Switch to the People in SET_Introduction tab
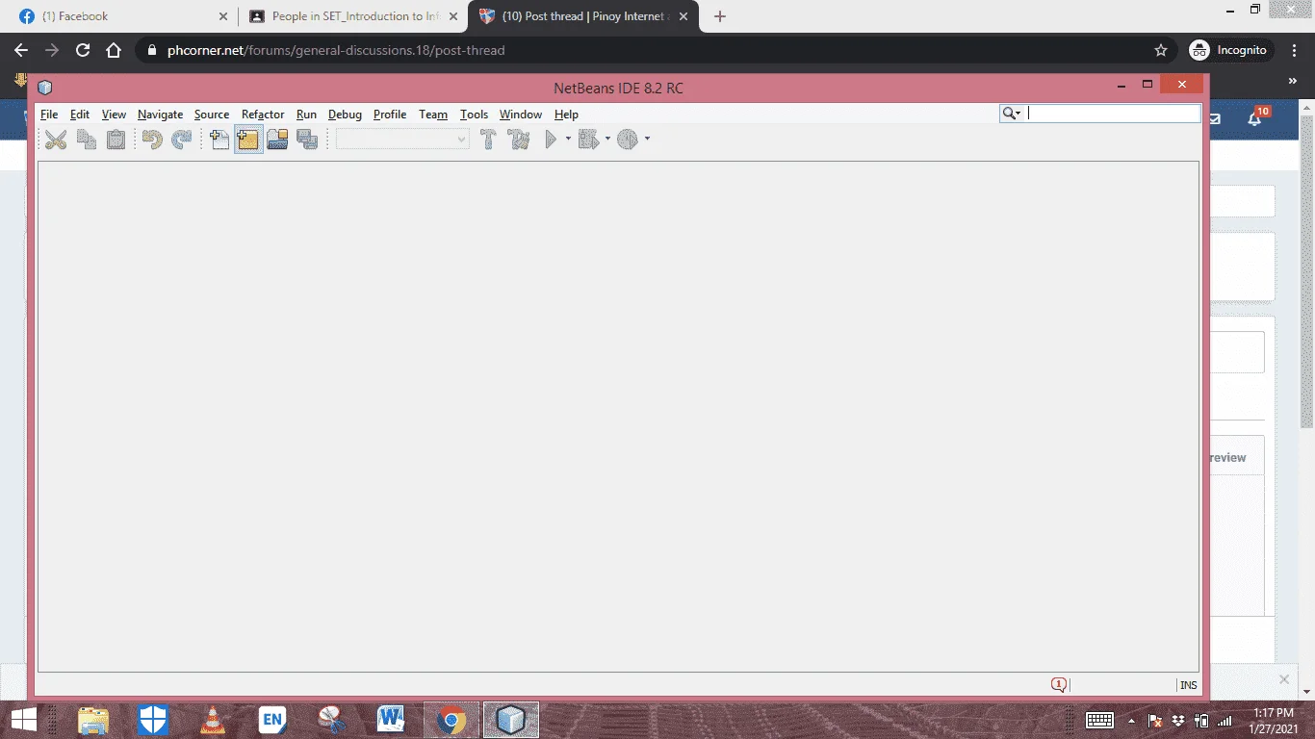Screen dimensions: 1315x739 [353, 16]
